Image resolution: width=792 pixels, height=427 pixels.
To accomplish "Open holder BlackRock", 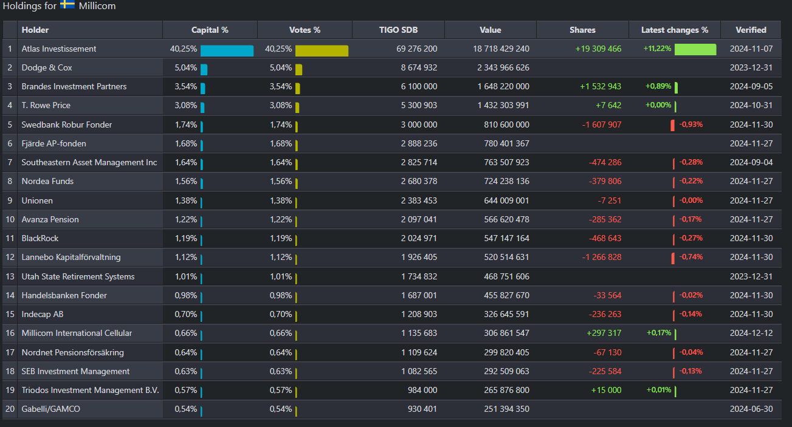I will coord(40,238).
